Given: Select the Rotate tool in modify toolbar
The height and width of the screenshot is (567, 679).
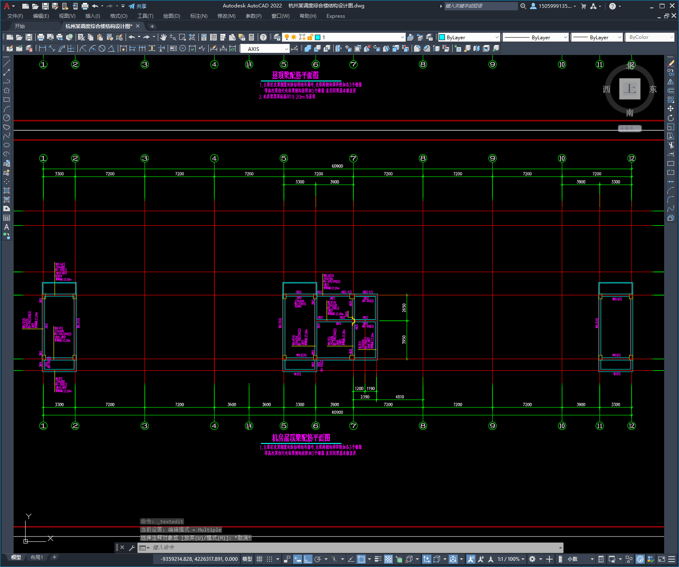Looking at the screenshot, I should click(x=671, y=118).
